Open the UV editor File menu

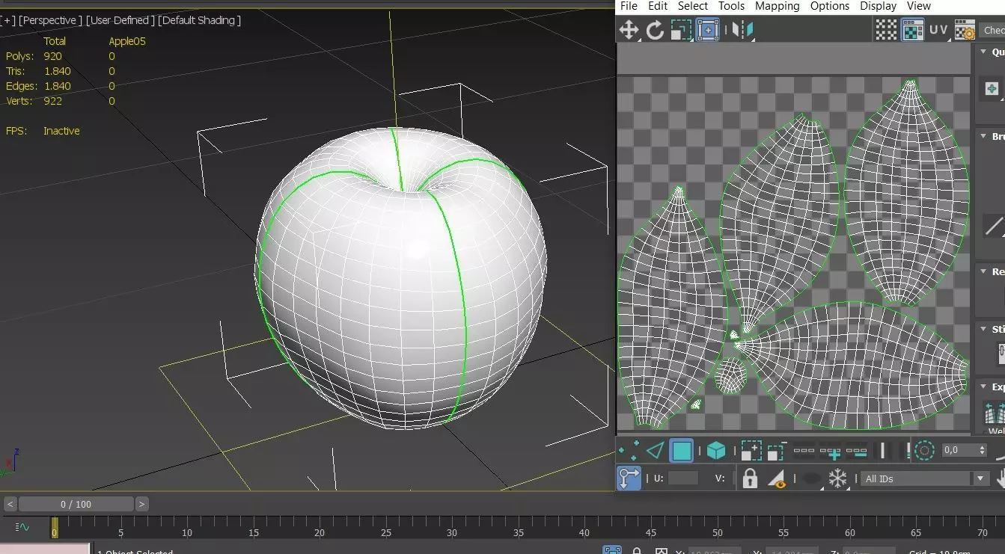pyautogui.click(x=629, y=6)
